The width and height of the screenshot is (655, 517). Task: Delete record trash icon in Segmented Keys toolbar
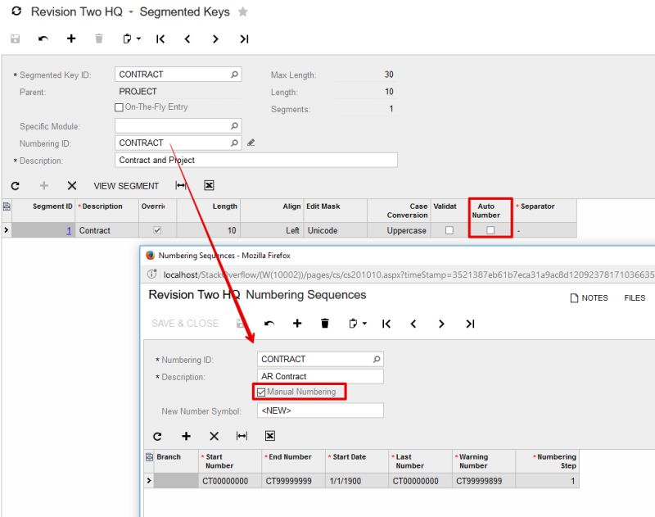click(99, 39)
